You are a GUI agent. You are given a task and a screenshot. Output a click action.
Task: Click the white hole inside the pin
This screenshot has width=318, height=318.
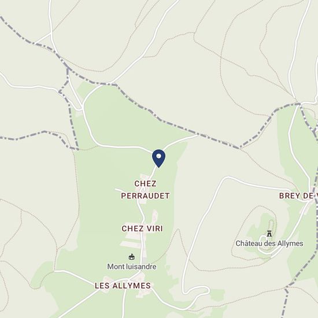click(159, 156)
